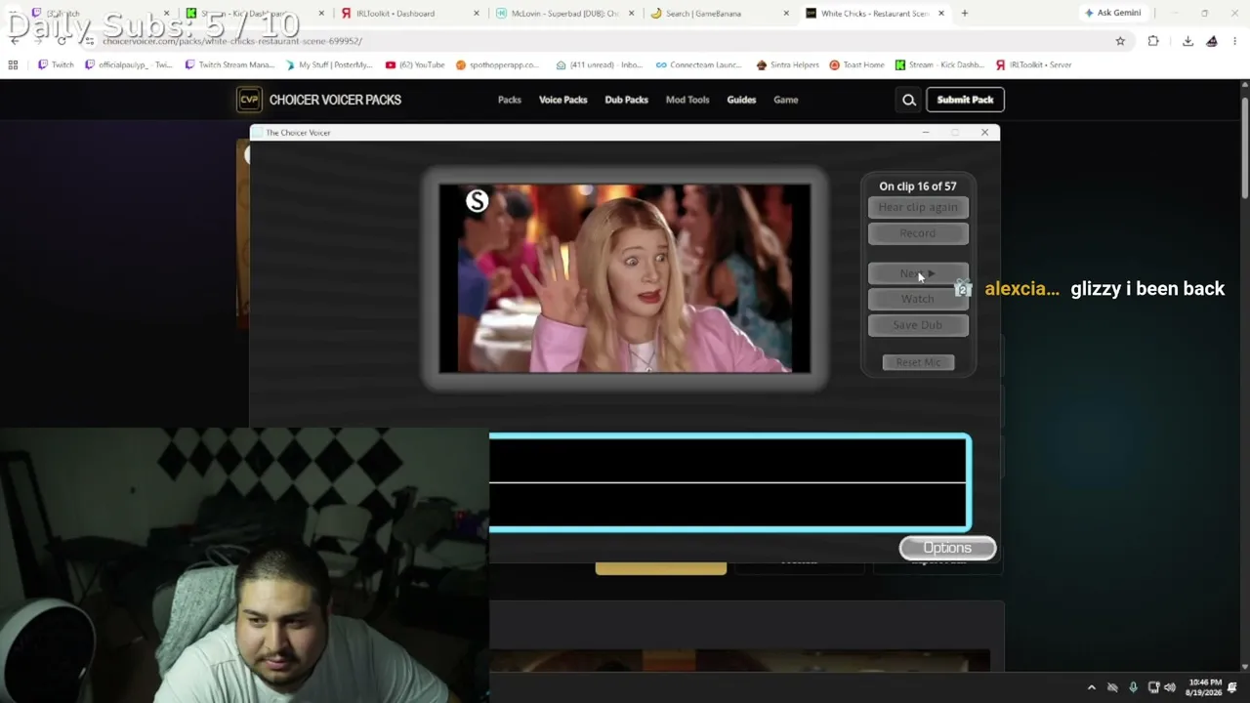Click the Next clip button
This screenshot has width=1250, height=703.
tap(918, 273)
